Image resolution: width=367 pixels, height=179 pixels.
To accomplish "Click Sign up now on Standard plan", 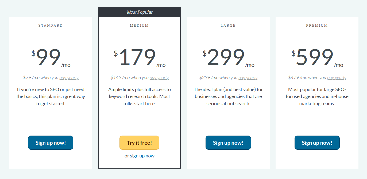I will click(x=51, y=143).
